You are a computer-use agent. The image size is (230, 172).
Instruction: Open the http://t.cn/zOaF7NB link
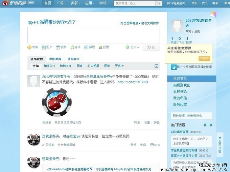coord(133,82)
